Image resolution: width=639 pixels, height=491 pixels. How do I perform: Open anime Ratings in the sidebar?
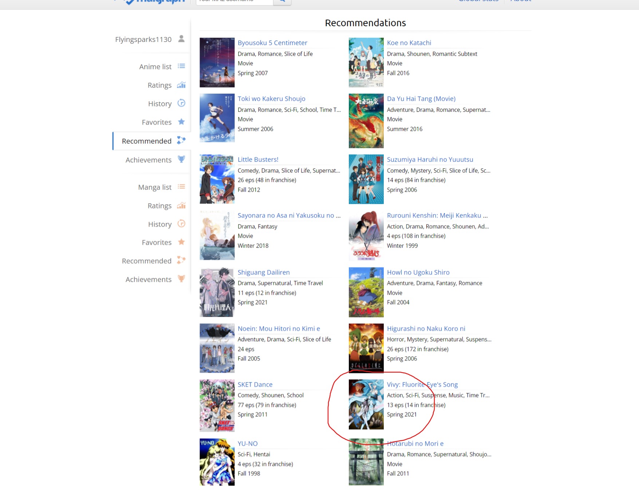pos(159,85)
